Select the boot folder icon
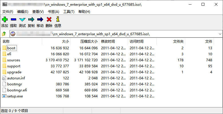 click(x=4, y=48)
